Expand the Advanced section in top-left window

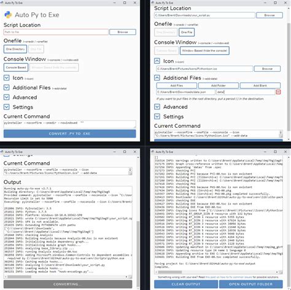(x=7, y=97)
